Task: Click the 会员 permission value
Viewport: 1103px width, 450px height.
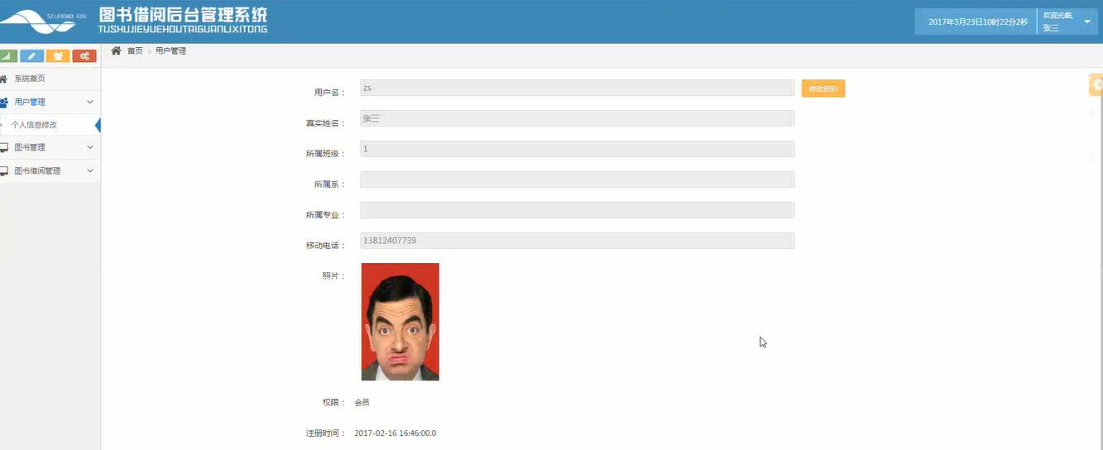Action: click(362, 403)
